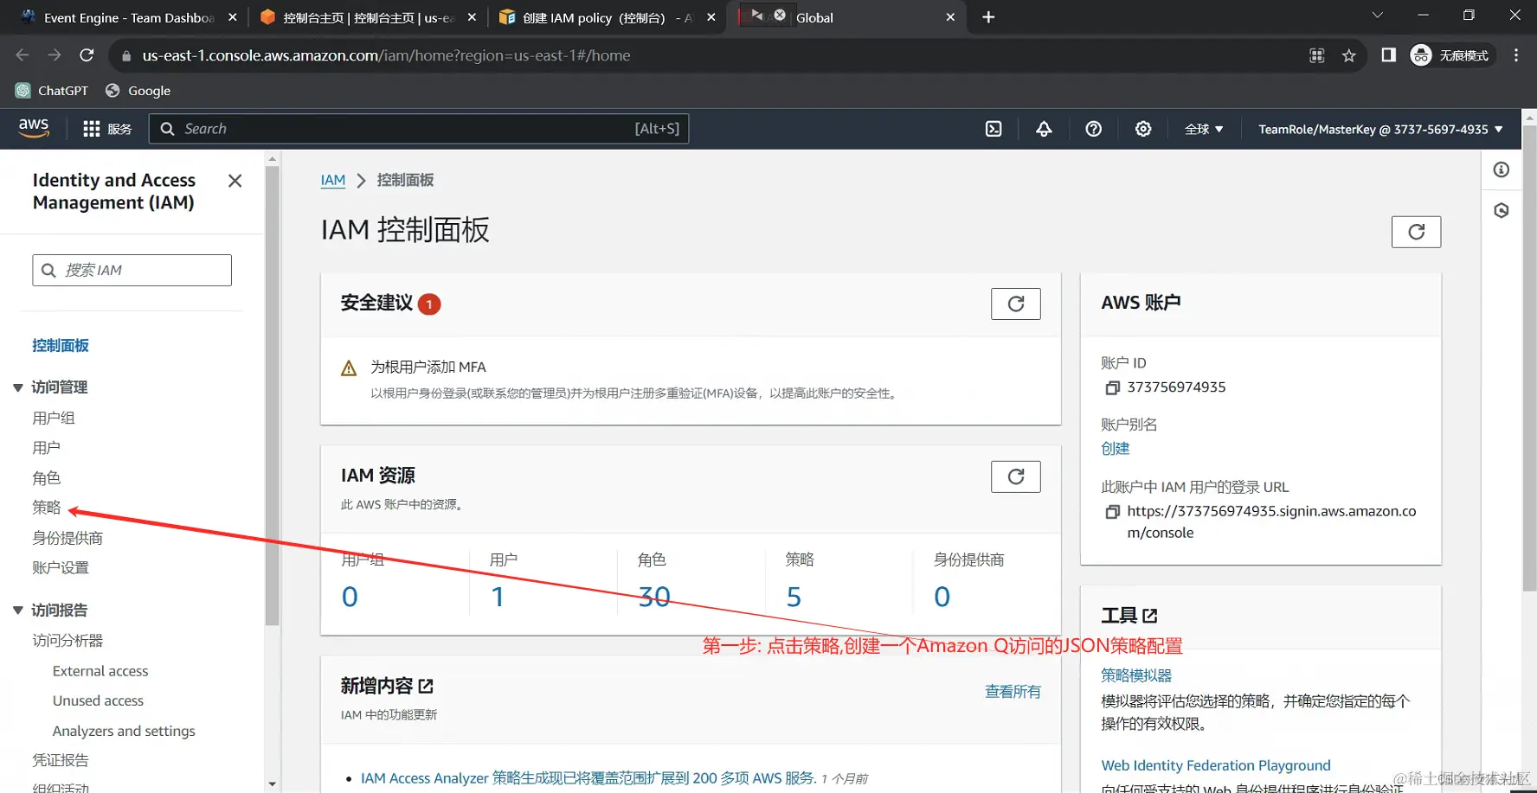1537x793 pixels.
Task: Copy the IAM user sign-in URL
Action: tap(1112, 512)
